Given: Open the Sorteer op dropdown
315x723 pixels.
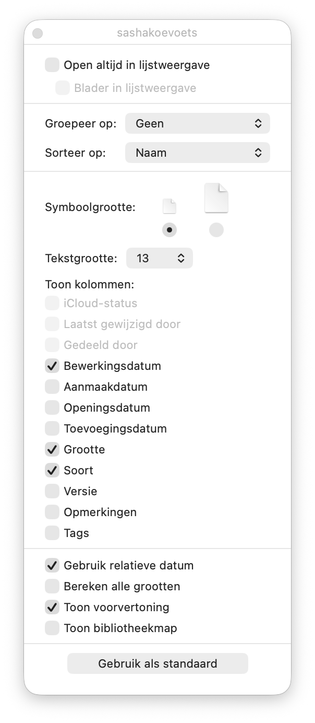Looking at the screenshot, I should click(x=198, y=153).
